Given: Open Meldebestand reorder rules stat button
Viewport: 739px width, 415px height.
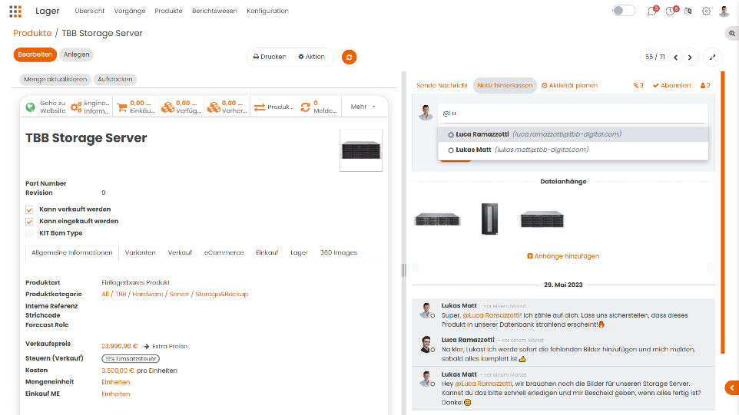Looking at the screenshot, I should point(319,107).
